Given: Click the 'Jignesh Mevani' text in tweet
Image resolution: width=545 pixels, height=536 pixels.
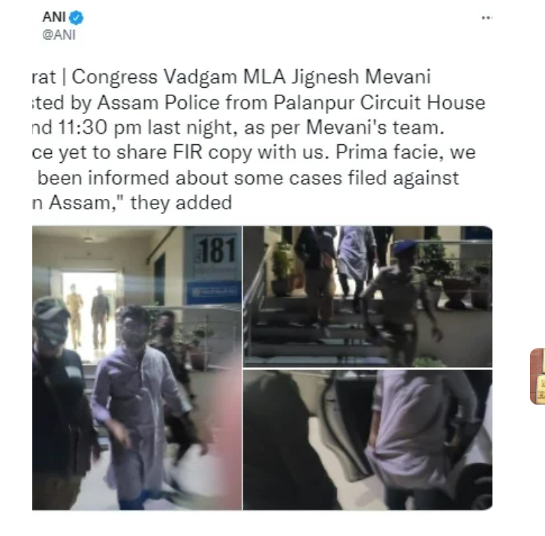Looking at the screenshot, I should (x=361, y=77).
